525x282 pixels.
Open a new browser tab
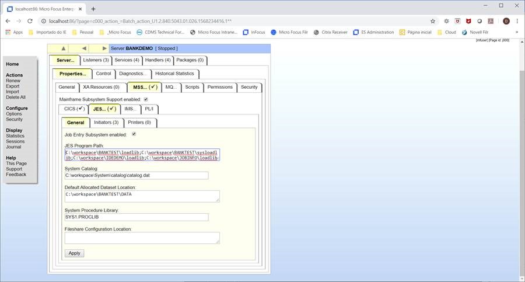tap(93, 9)
